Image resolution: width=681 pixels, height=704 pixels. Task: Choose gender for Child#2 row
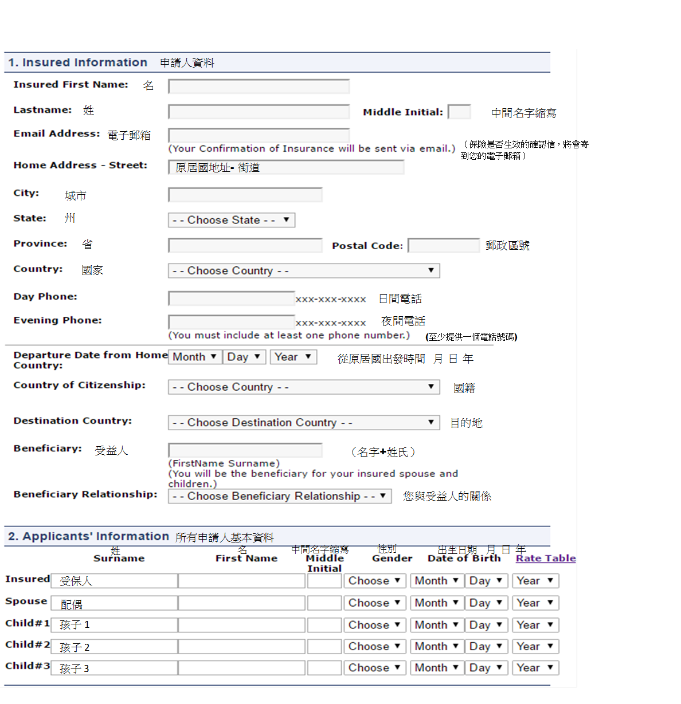point(375,647)
